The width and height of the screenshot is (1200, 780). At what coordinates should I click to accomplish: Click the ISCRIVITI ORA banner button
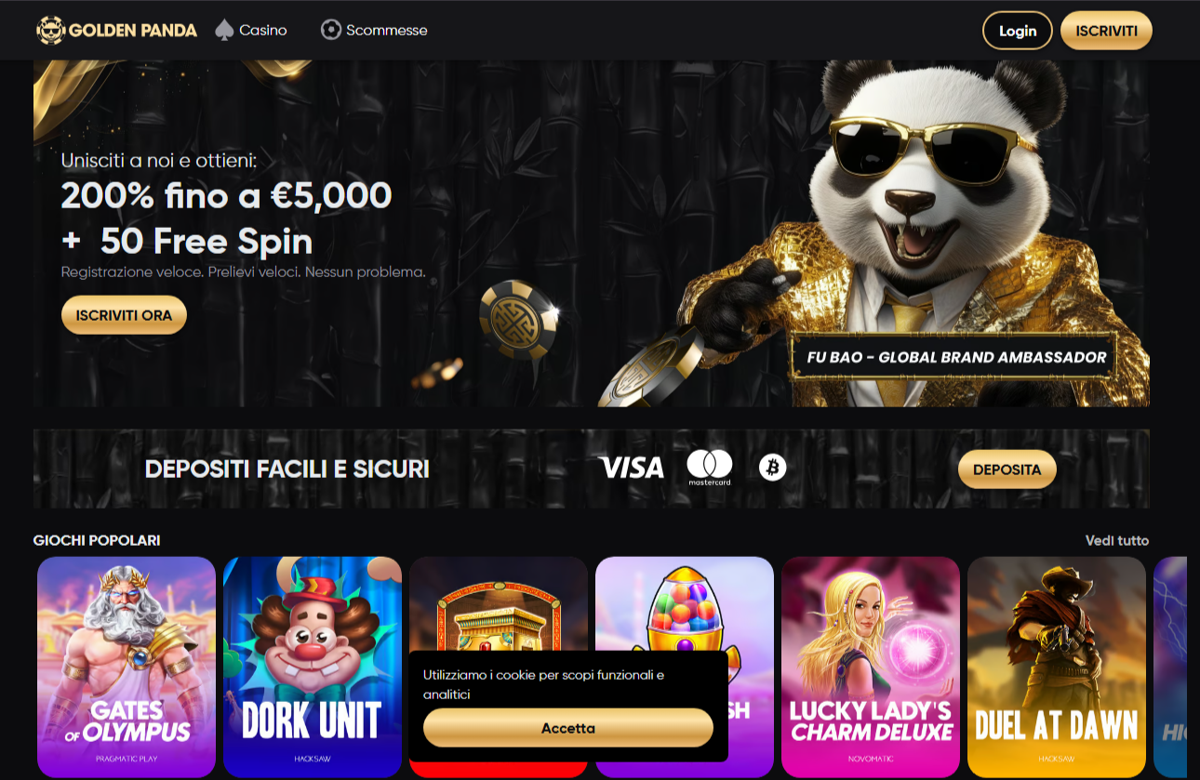click(x=124, y=315)
